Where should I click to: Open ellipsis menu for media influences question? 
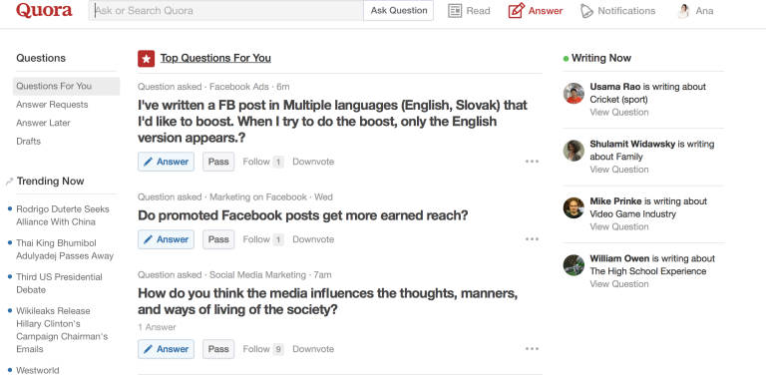532,349
